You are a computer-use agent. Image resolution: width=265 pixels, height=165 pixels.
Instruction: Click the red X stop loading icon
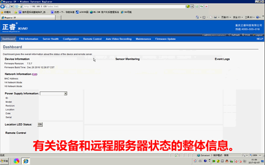click(x=206, y=7)
